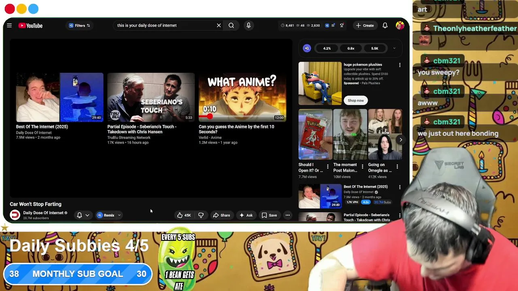Click the blue window dot
This screenshot has height=291, width=518.
pyautogui.click(x=34, y=8)
